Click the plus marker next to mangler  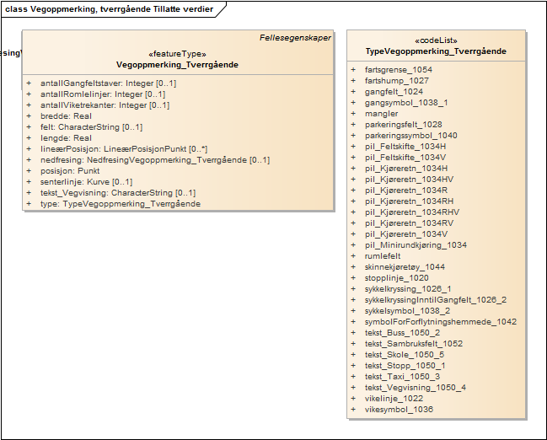[x=353, y=114]
